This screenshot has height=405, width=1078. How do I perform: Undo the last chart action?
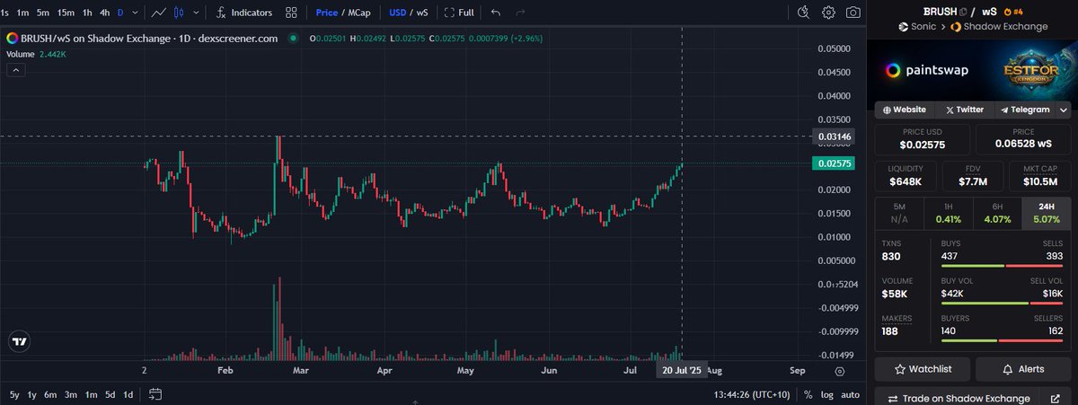(x=496, y=13)
